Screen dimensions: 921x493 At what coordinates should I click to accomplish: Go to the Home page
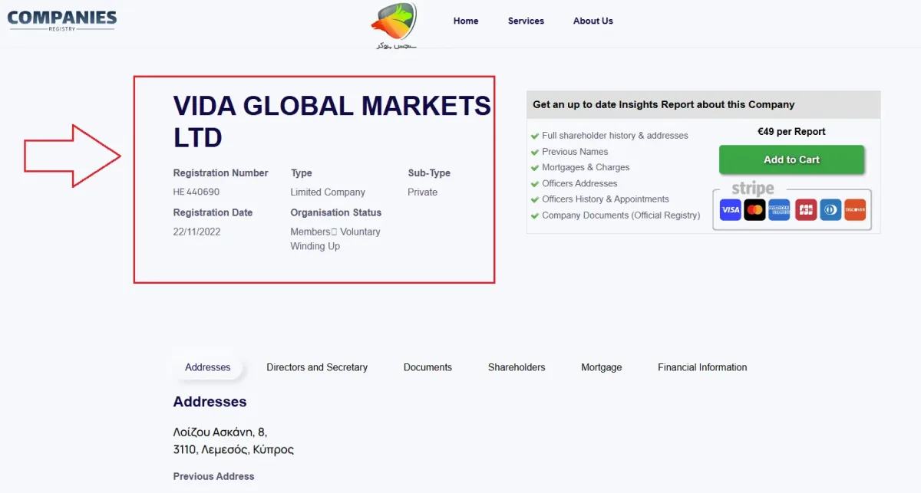tap(466, 21)
